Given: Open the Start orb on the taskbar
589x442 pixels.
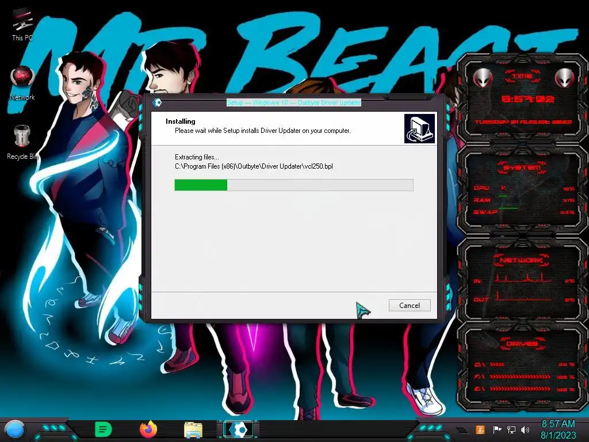Looking at the screenshot, I should pos(14,429).
